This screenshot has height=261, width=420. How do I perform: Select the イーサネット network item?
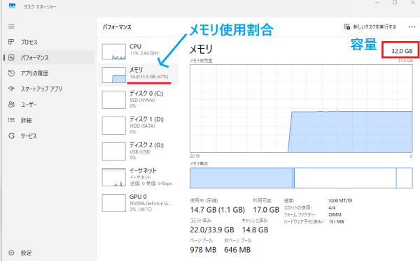tap(138, 177)
